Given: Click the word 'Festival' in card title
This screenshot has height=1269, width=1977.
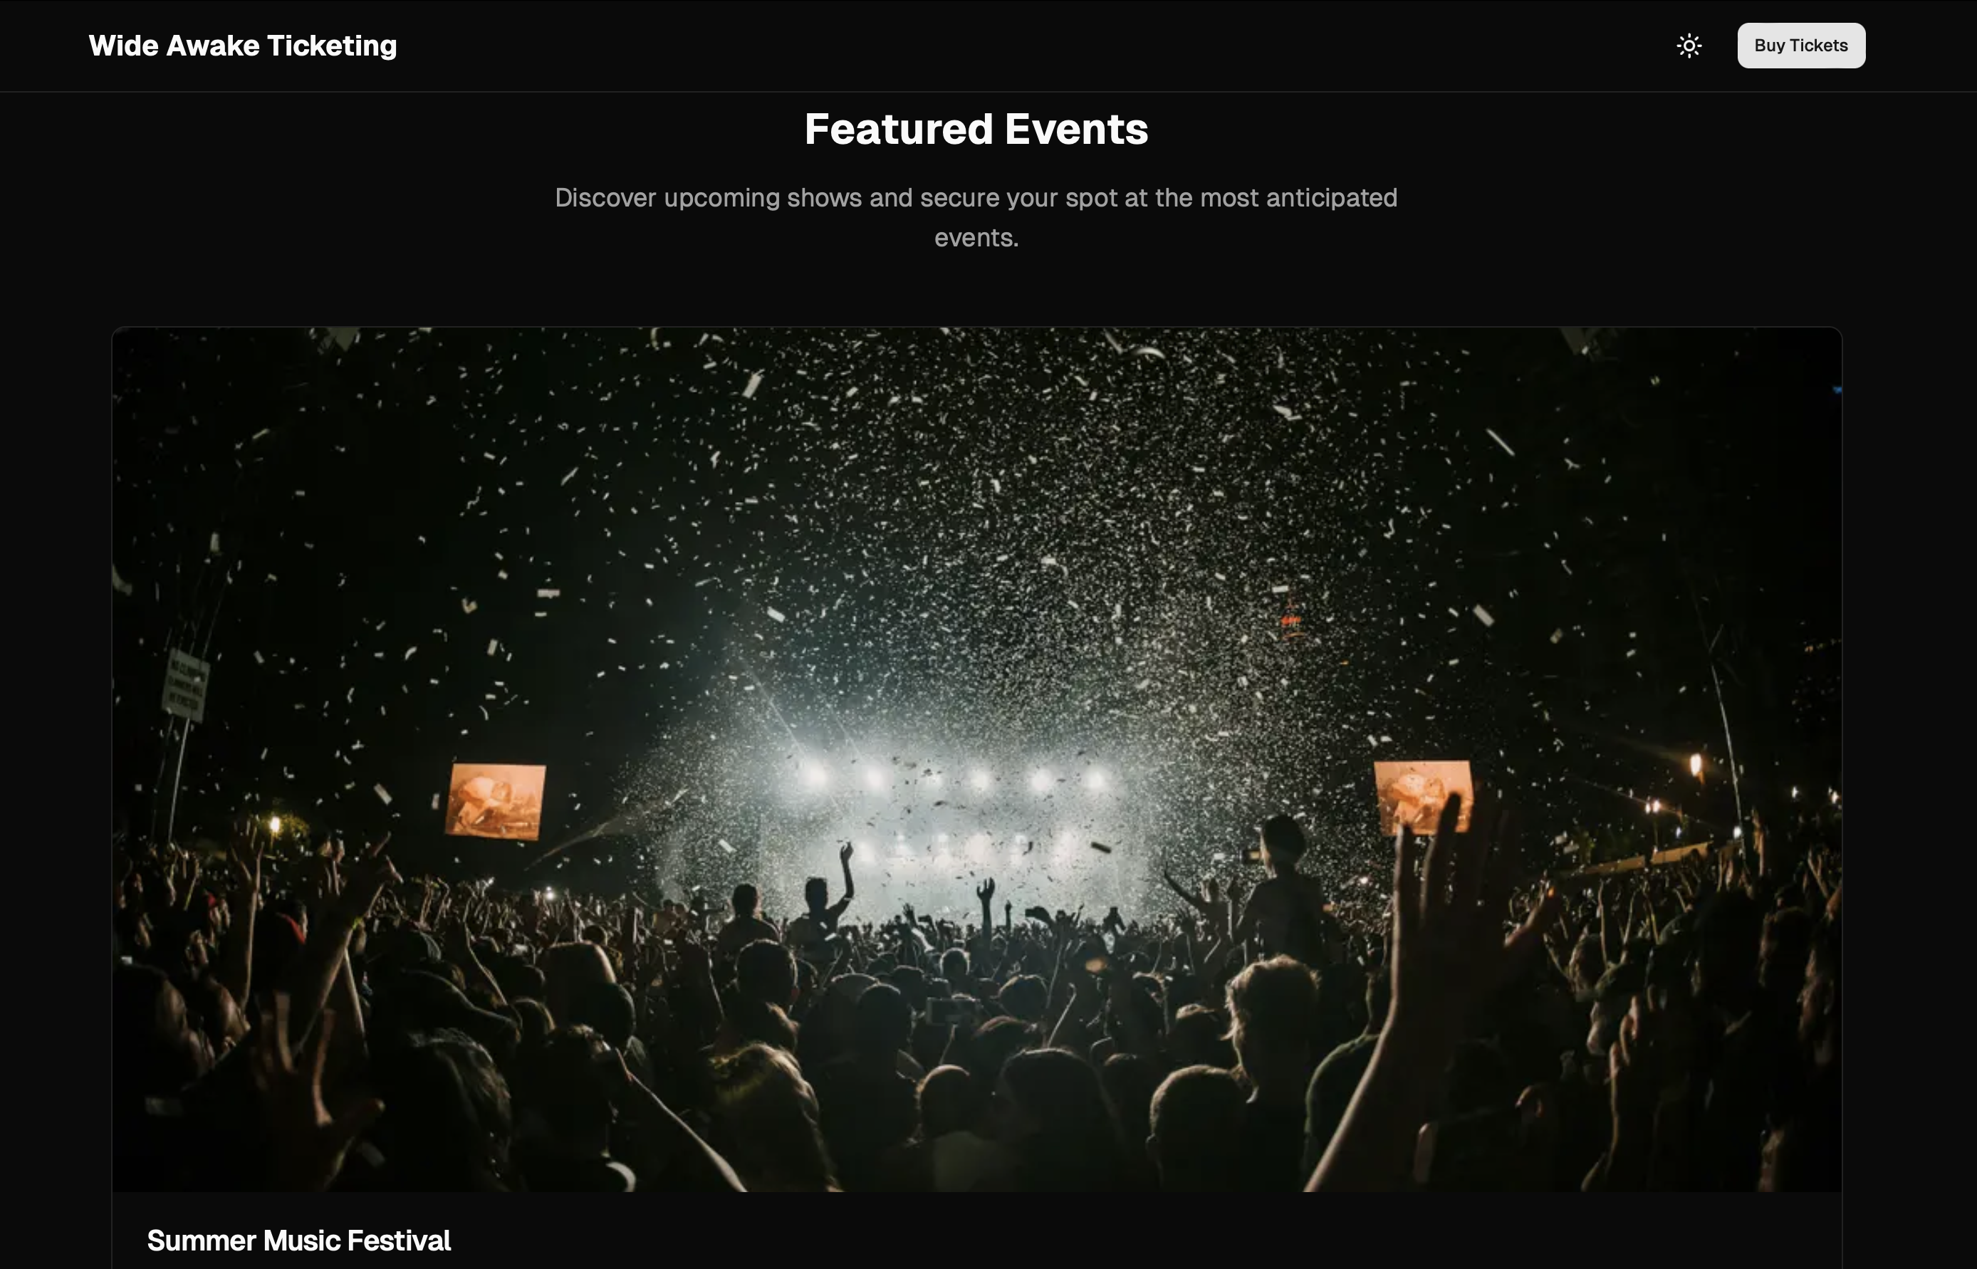Looking at the screenshot, I should (x=399, y=1241).
